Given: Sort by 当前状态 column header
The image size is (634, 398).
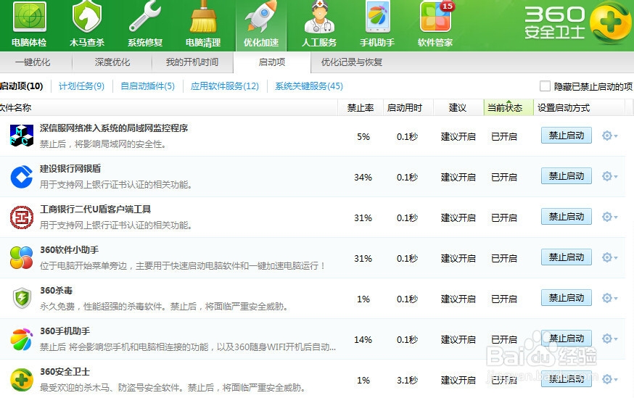Looking at the screenshot, I should [x=509, y=107].
